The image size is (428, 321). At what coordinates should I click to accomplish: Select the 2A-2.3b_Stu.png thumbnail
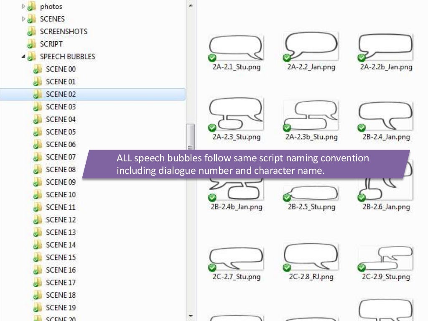click(311, 115)
